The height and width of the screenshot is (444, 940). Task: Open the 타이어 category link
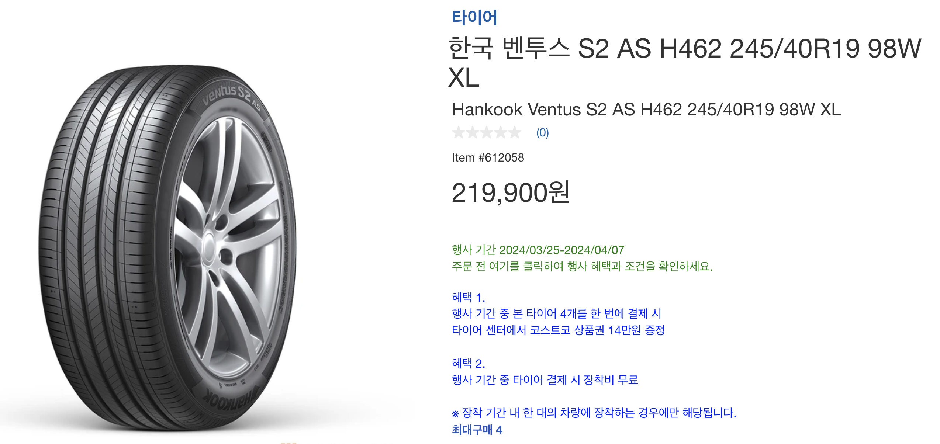pyautogui.click(x=474, y=17)
